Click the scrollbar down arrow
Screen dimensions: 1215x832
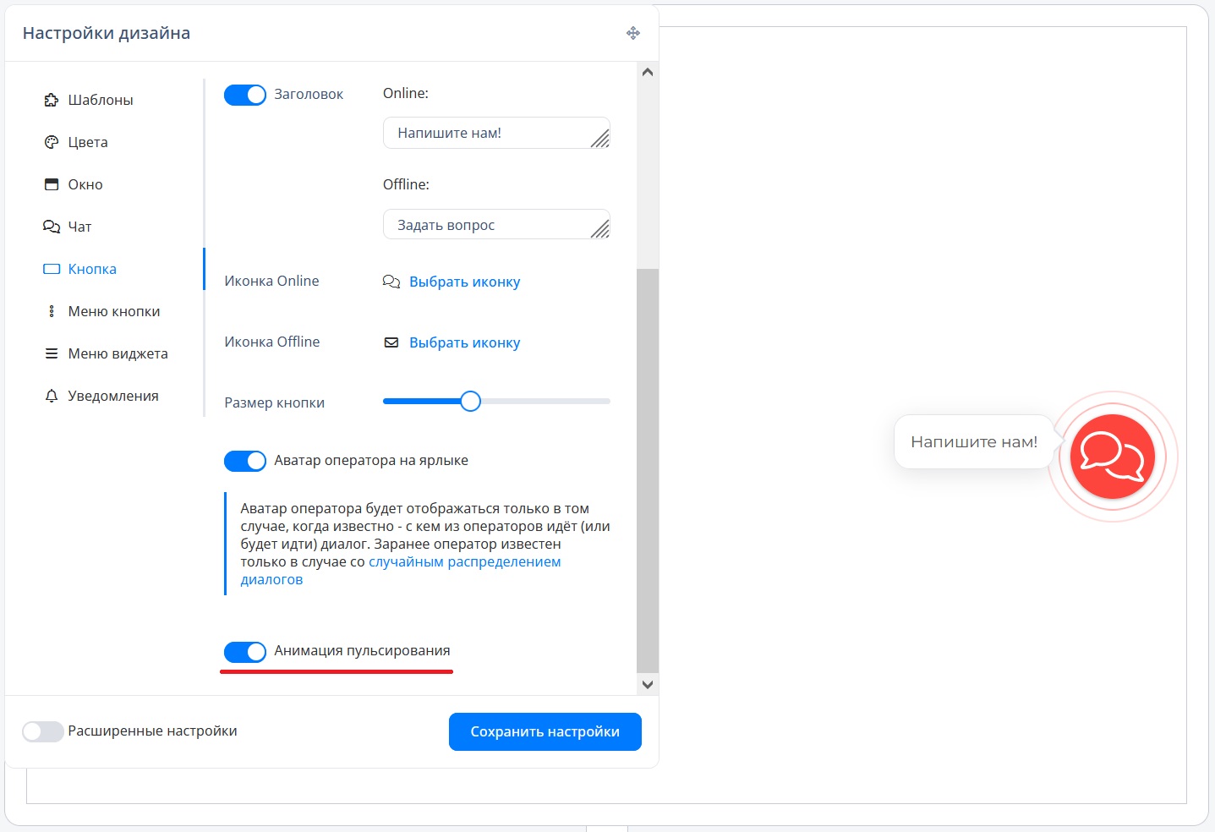(648, 685)
